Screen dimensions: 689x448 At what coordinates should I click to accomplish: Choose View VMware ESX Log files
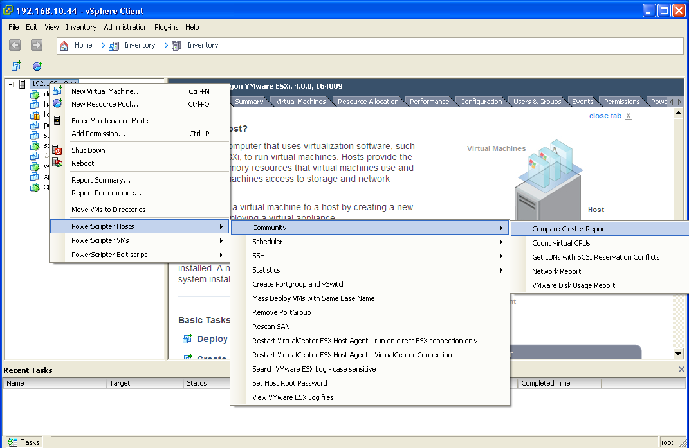pos(370,397)
